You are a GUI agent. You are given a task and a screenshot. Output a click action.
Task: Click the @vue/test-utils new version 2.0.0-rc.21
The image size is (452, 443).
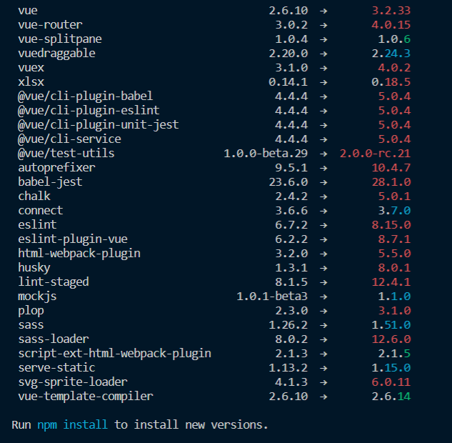376,153
